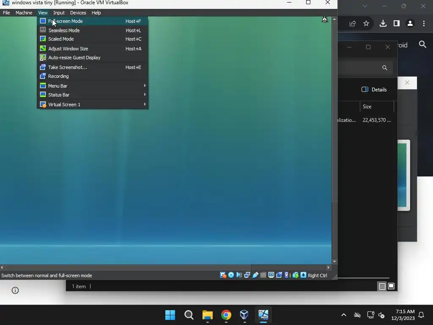Click mouse integration status icon
The height and width of the screenshot is (325, 433).
pyautogui.click(x=296, y=275)
